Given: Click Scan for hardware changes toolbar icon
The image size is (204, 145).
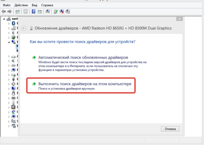Looking at the screenshot, I should click(48, 12).
